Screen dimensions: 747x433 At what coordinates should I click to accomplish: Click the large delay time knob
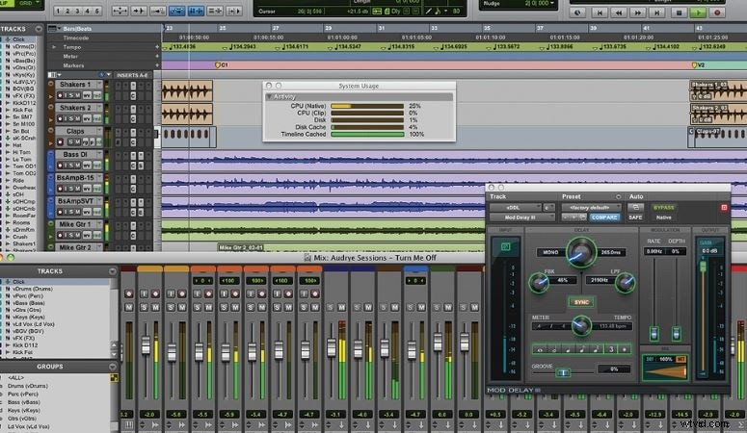pos(581,252)
